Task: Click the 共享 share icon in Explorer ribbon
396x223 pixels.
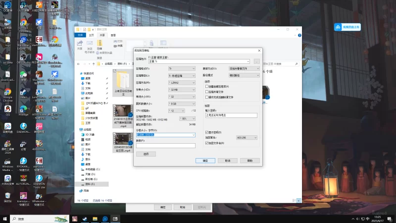Action: coord(80,45)
